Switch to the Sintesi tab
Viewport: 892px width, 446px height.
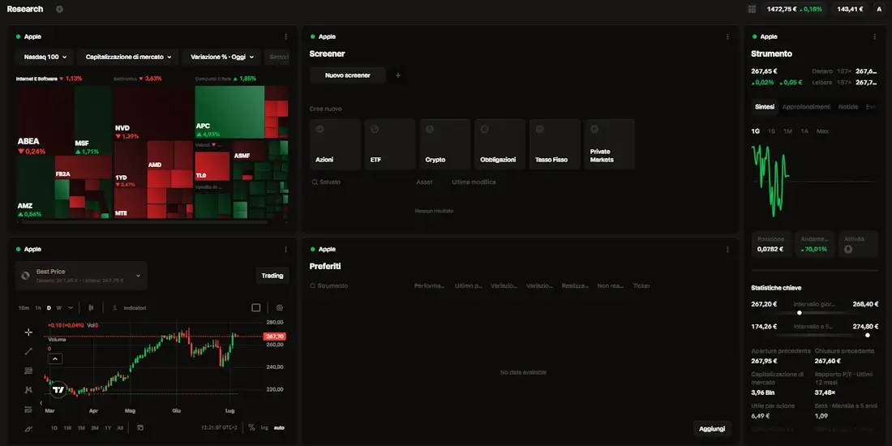click(764, 107)
